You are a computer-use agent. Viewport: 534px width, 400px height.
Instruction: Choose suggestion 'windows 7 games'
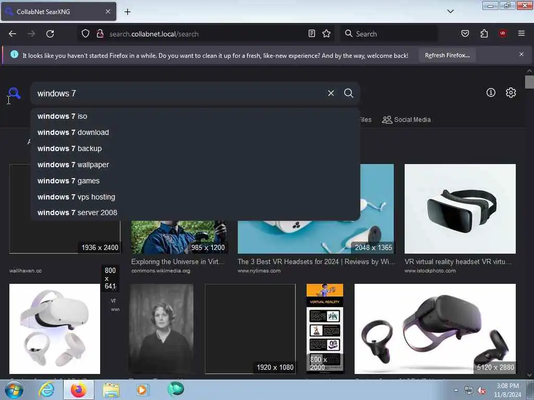coord(195,181)
